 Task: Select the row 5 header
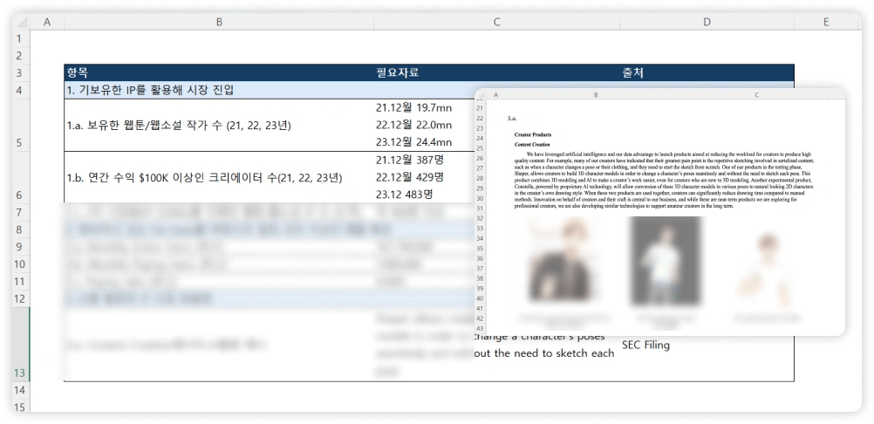pyautogui.click(x=21, y=142)
